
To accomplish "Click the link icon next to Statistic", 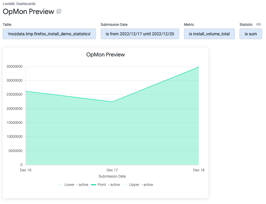I will pyautogui.click(x=258, y=25).
